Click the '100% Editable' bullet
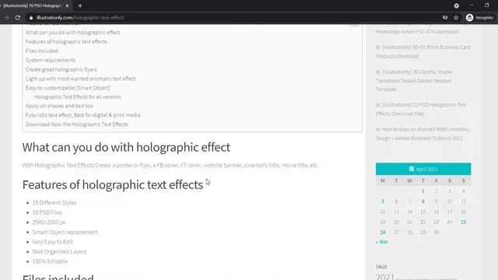Image resolution: width=498 pixels, height=280 pixels. [50, 261]
